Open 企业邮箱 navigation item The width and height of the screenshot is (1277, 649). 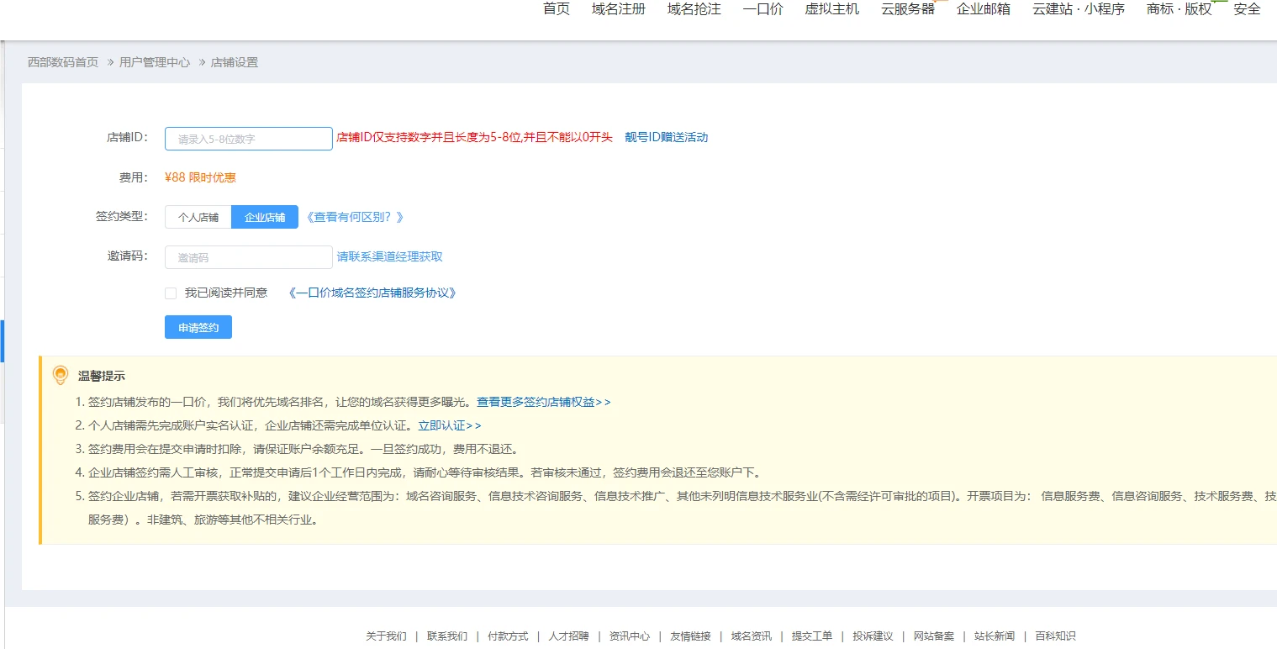coord(983,9)
